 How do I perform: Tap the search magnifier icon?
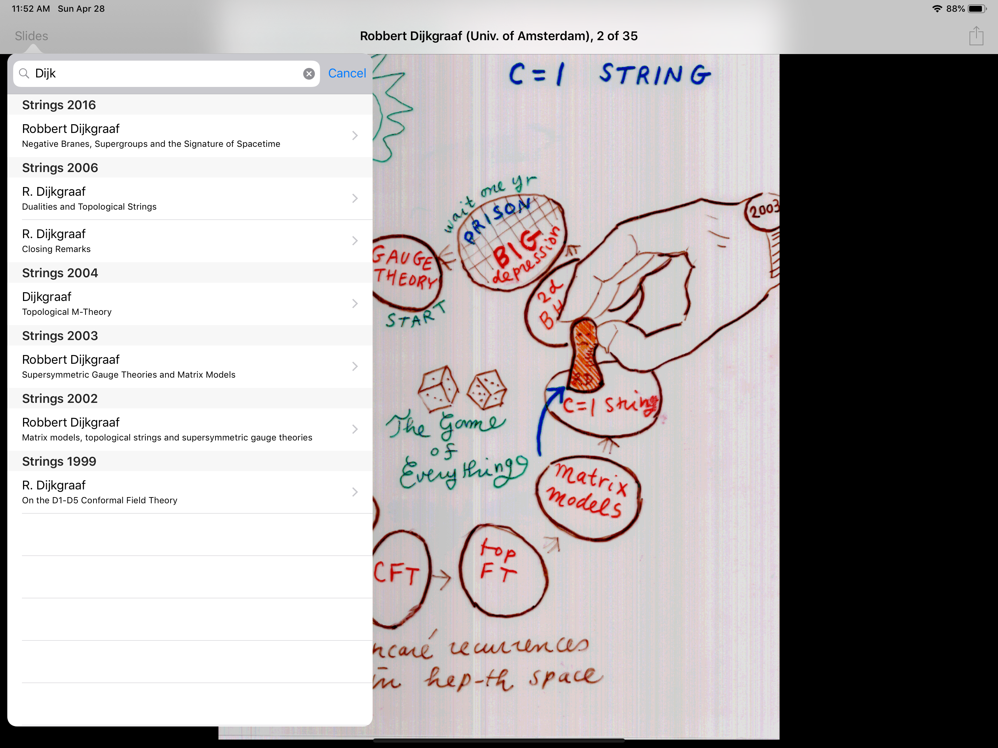pyautogui.click(x=24, y=73)
